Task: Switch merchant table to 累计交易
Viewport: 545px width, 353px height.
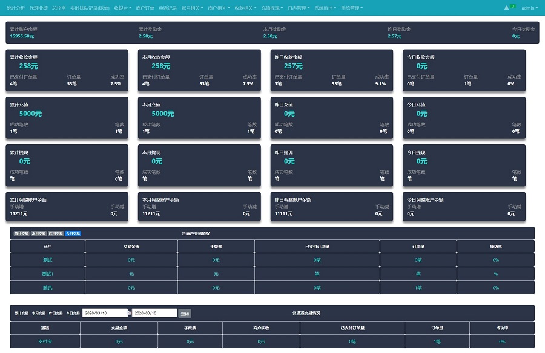Action: point(22,233)
